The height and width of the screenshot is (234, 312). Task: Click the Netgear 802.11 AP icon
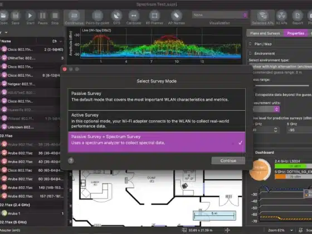click(x=4, y=84)
